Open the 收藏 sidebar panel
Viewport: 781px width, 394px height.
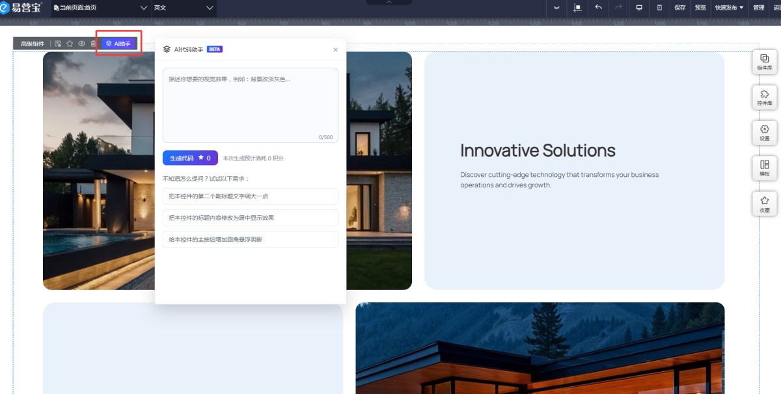click(765, 204)
